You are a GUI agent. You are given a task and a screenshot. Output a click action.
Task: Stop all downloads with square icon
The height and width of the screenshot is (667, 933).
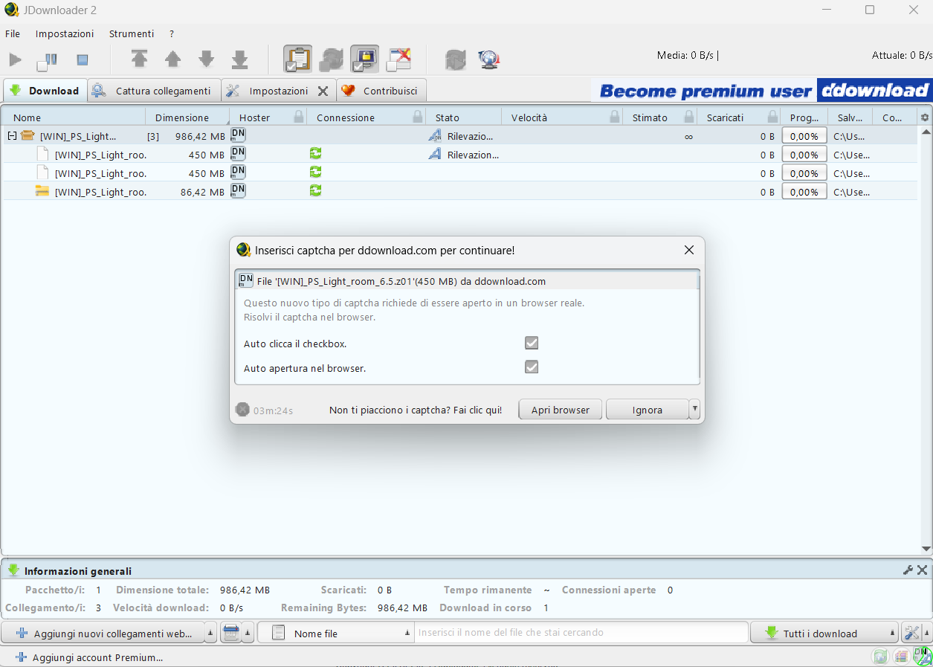tap(83, 59)
